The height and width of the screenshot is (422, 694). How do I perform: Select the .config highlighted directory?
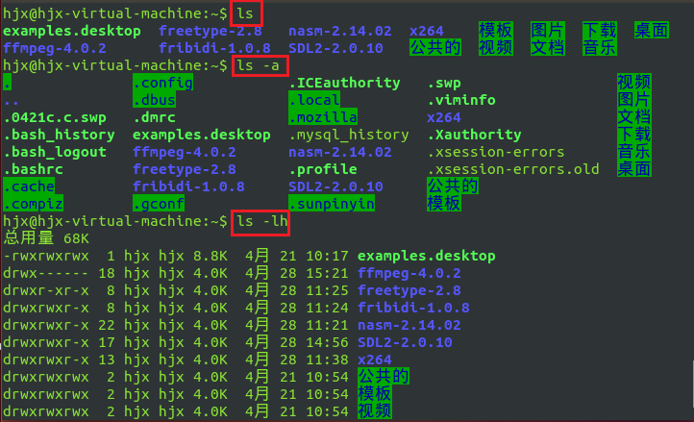(x=162, y=83)
